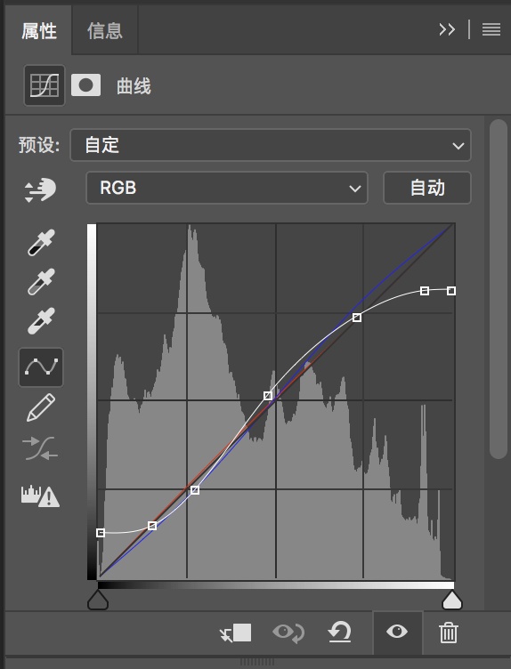511x669 pixels.
Task: Click the histogram clipping warning icon
Action: [40, 496]
